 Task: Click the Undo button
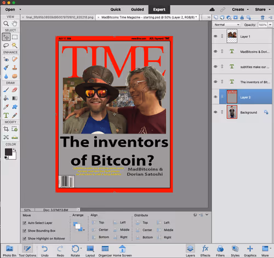[x=44, y=251]
